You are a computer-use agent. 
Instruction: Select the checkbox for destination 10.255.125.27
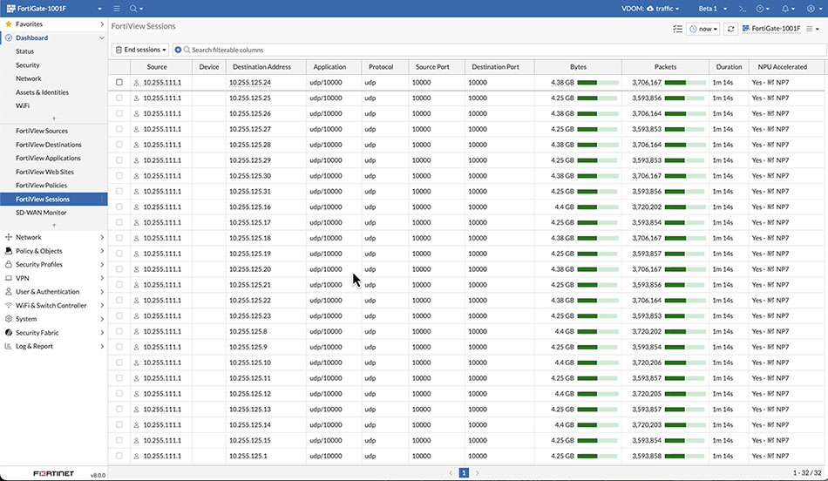click(x=119, y=129)
